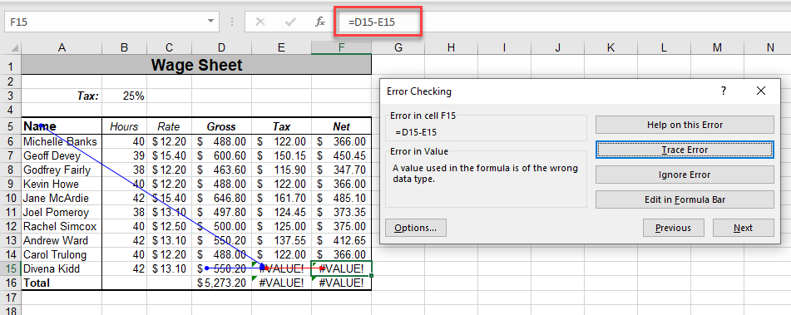
Task: Click the Enter checkmark icon in formula bar
Action: pyautogui.click(x=290, y=22)
